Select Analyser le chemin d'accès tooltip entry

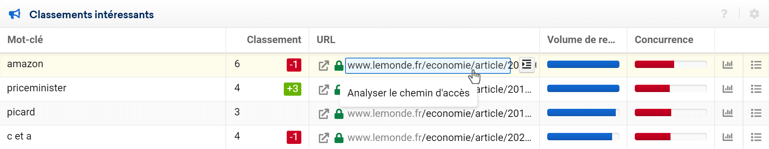pyautogui.click(x=408, y=93)
